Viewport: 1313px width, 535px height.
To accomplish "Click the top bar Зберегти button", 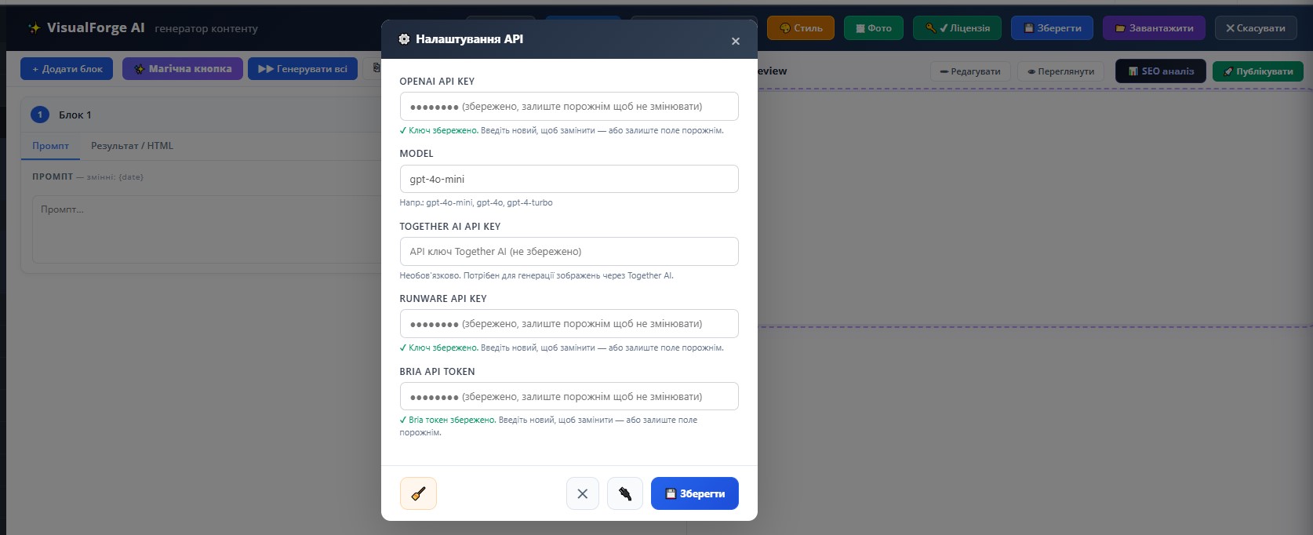I will 1053,28.
